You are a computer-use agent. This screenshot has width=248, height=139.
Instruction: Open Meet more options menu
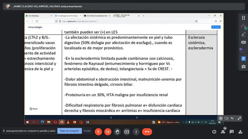tap(136, 132)
